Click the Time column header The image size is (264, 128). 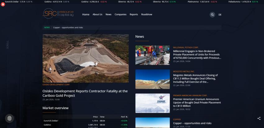click(x=102, y=117)
